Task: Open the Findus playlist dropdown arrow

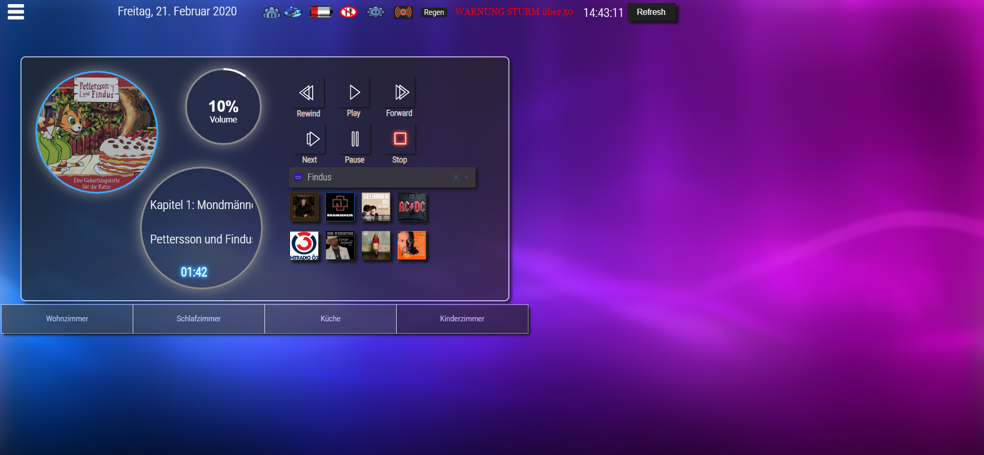Action: point(466,177)
